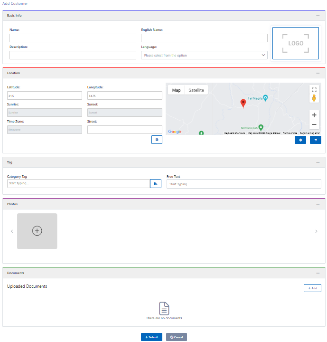Collapse the Location section
Image resolution: width=327 pixels, height=342 pixels.
pyautogui.click(x=318, y=73)
